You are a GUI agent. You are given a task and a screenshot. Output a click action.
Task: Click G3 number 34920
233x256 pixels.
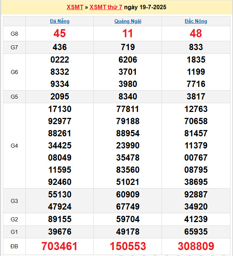pos(196,207)
